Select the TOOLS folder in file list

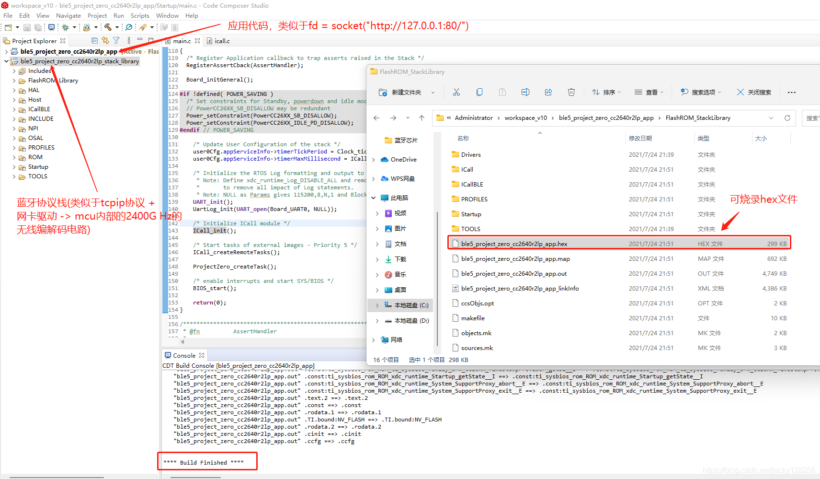tap(619, 229)
